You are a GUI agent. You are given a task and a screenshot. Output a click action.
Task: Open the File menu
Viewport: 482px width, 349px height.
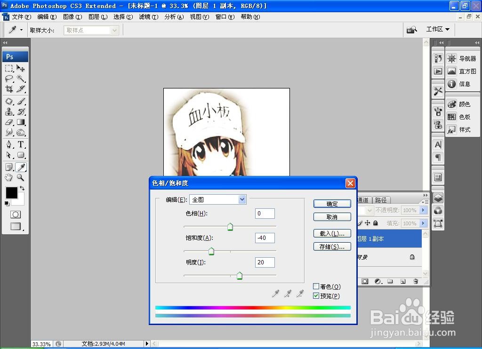22,17
